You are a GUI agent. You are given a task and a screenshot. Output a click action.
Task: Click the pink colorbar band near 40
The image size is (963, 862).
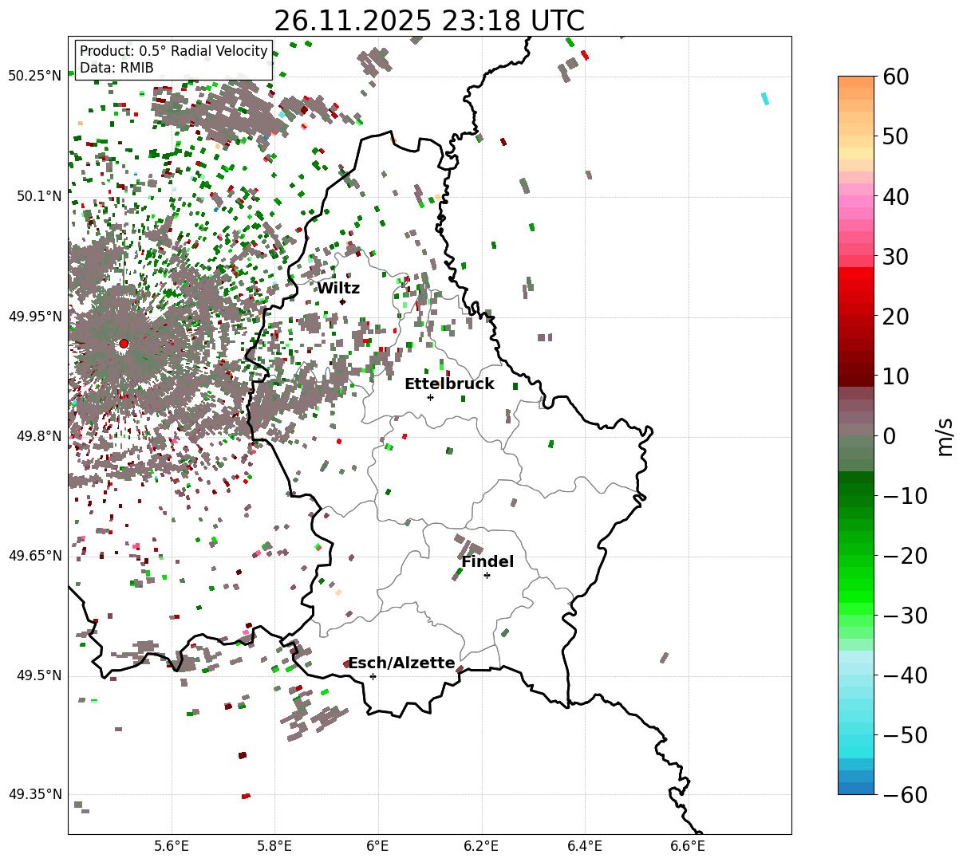856,198
